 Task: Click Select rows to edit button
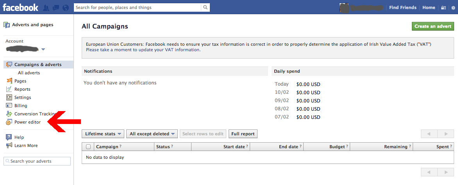[203, 134]
